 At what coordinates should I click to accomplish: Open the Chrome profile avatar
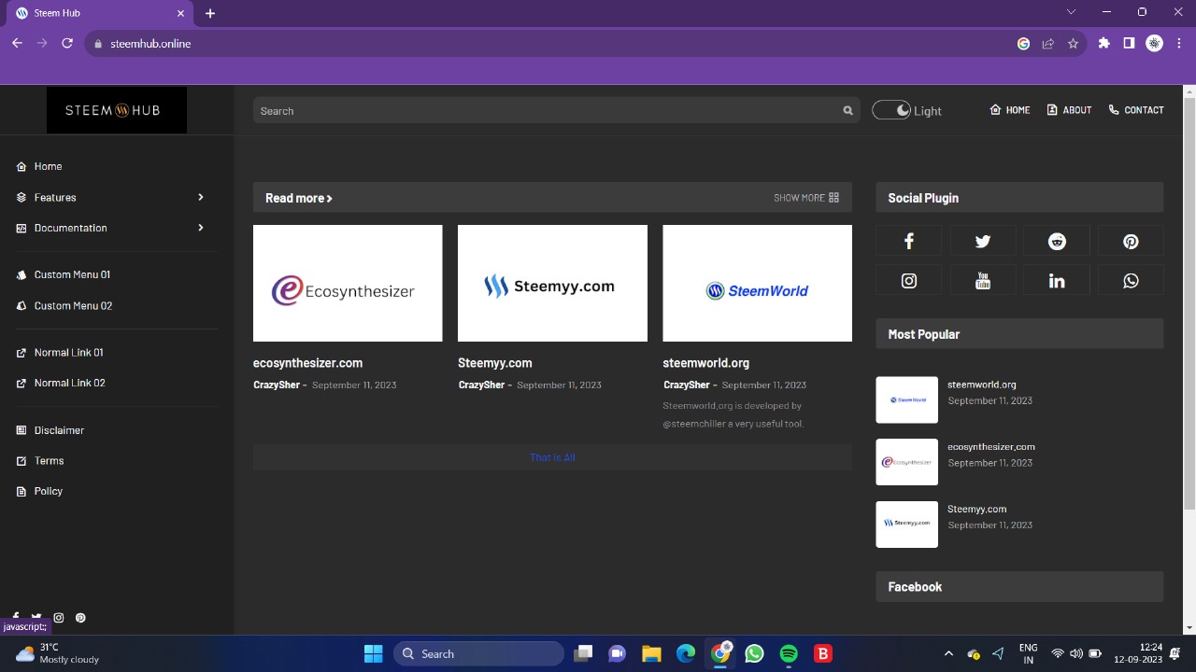click(1154, 43)
